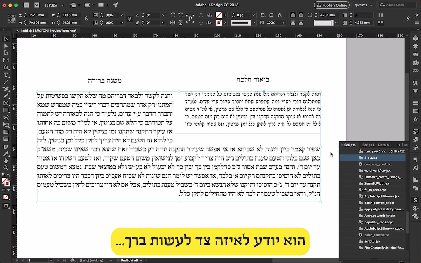
Task: Select the Rectangle Frame tool
Action: point(5,103)
